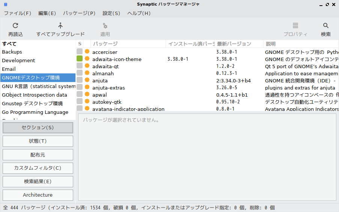The height and width of the screenshot is (212, 339).
Task: Click the 状態(T) filter button
Action: coord(38,141)
